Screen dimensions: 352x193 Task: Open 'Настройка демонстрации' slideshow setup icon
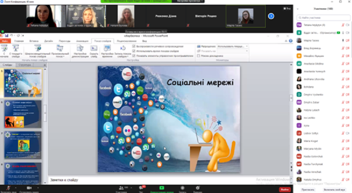[x=80, y=51]
